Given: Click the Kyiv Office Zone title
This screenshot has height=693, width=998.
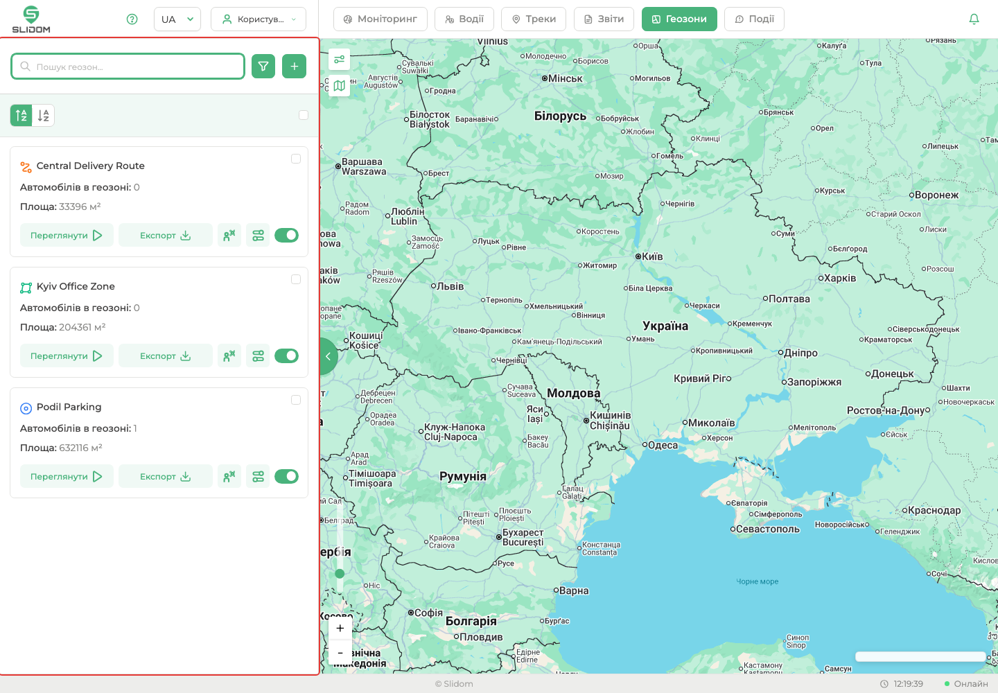Looking at the screenshot, I should [x=76, y=286].
